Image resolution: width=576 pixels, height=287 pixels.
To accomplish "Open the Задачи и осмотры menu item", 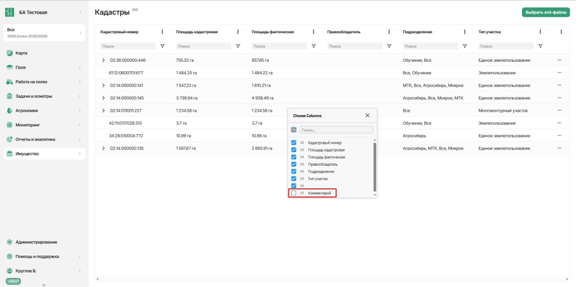I will [44, 96].
